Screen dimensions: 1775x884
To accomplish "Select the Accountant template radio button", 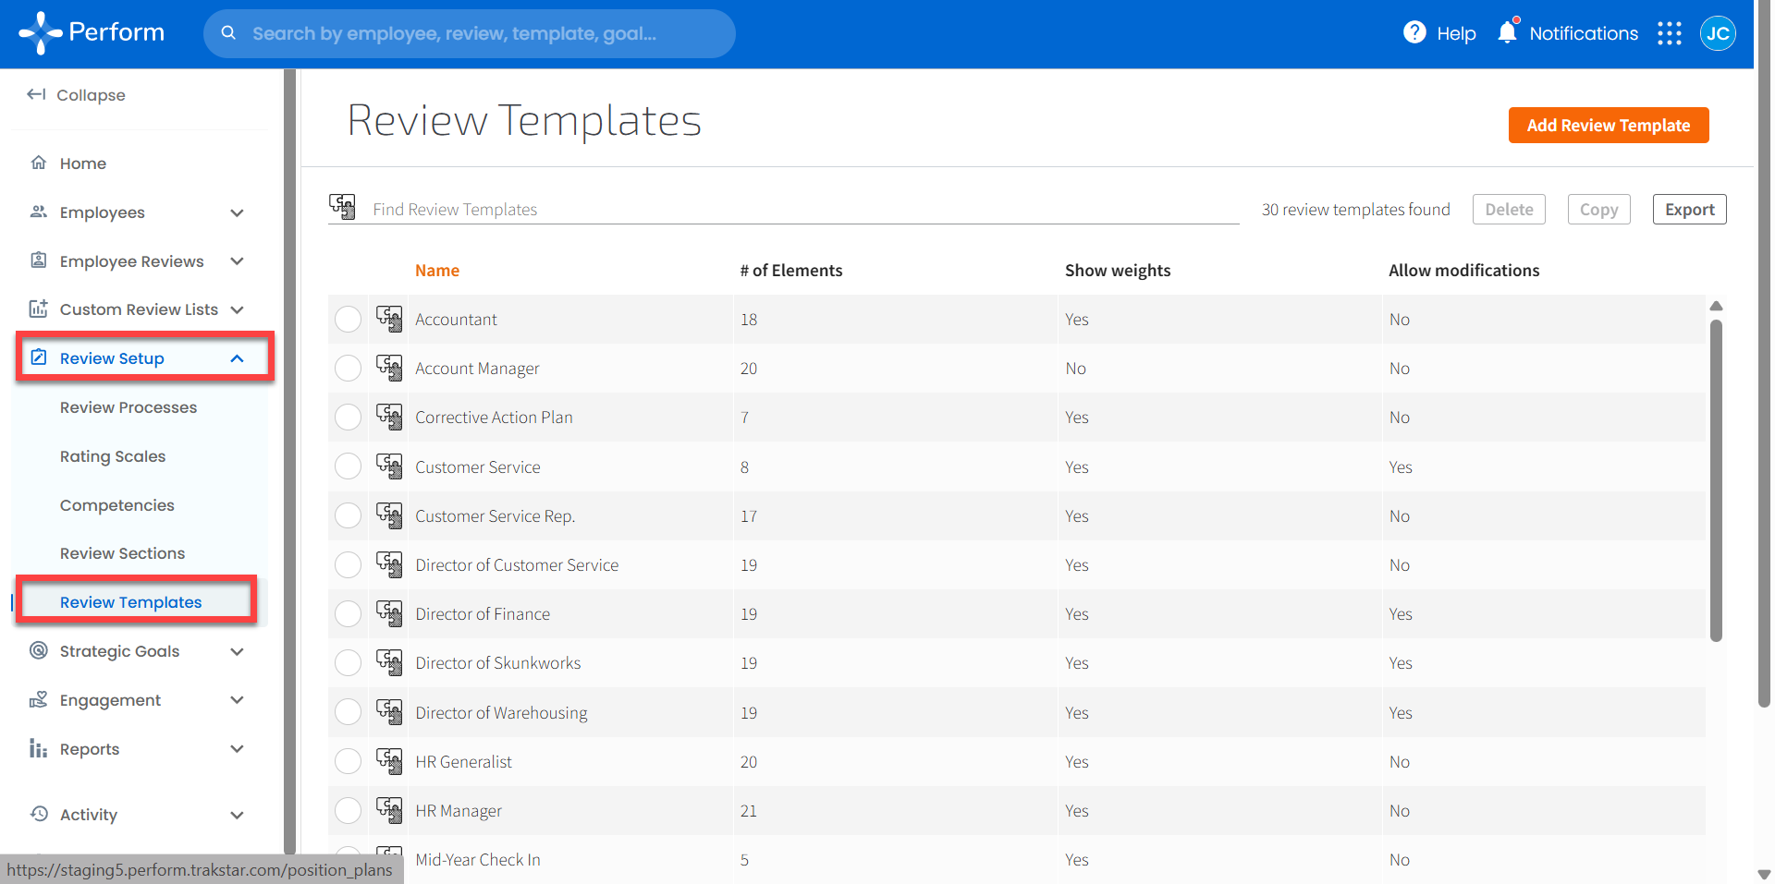I will 349,320.
